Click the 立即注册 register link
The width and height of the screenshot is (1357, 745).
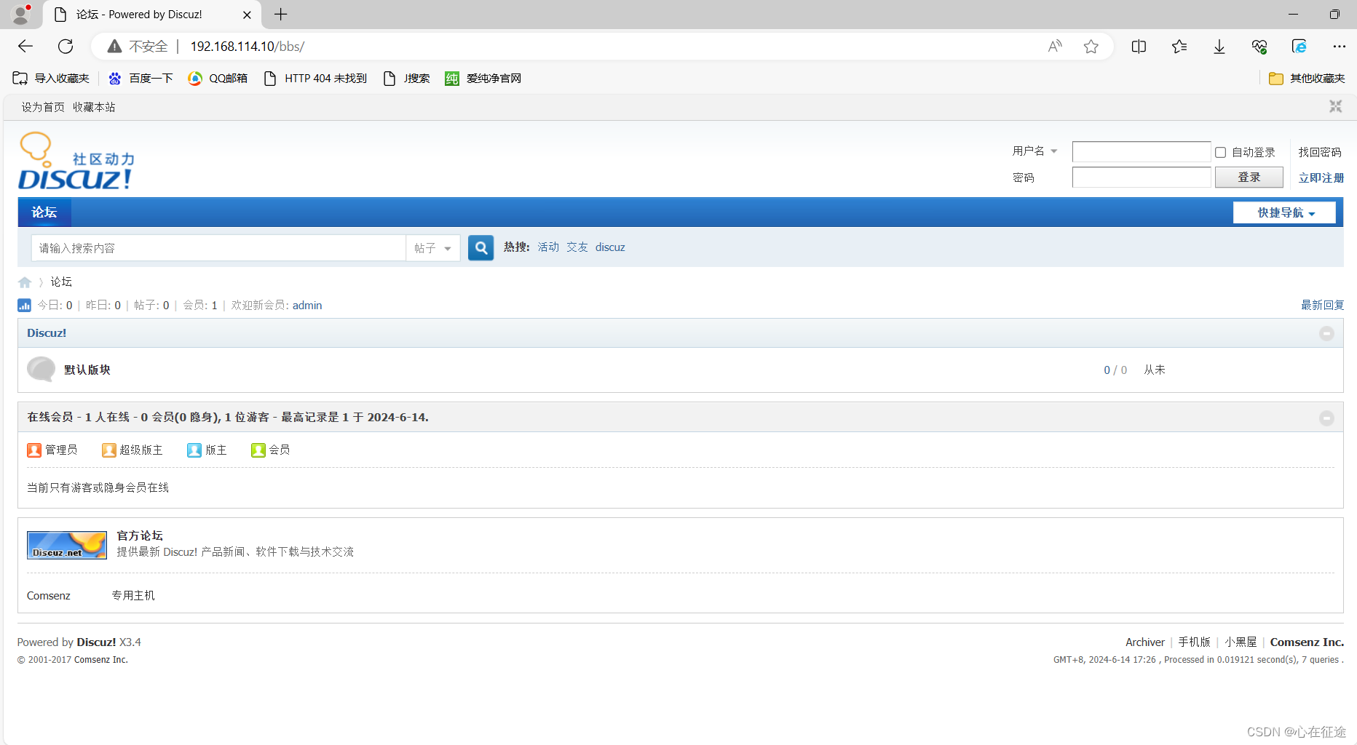tap(1321, 178)
